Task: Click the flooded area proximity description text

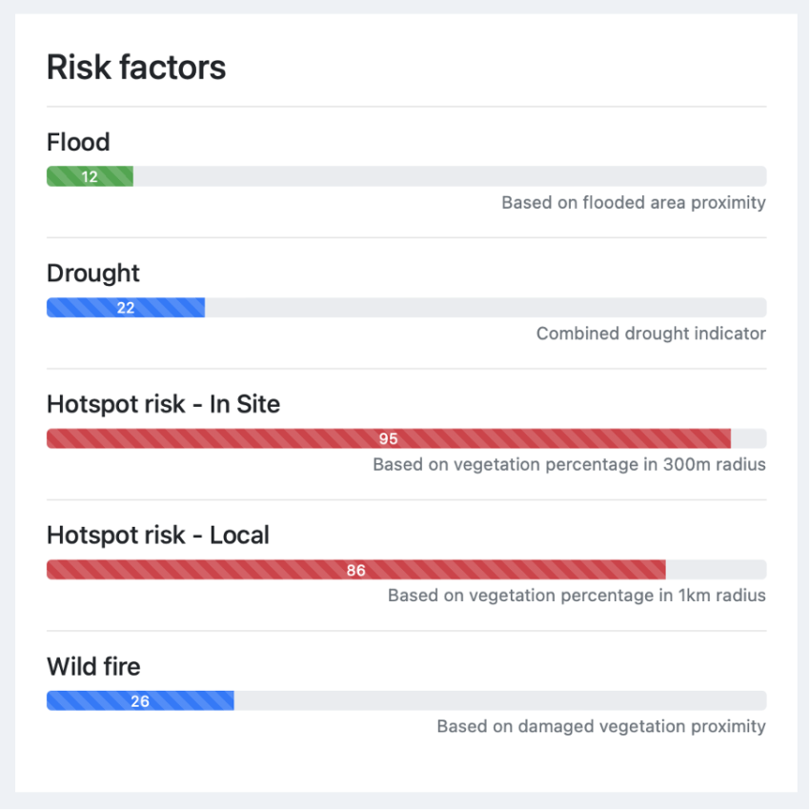Action: (x=633, y=202)
